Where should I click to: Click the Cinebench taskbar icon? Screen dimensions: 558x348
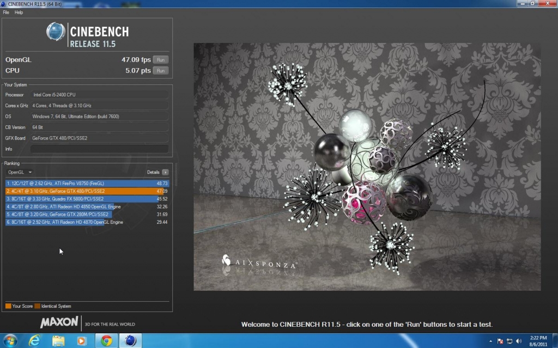click(130, 341)
